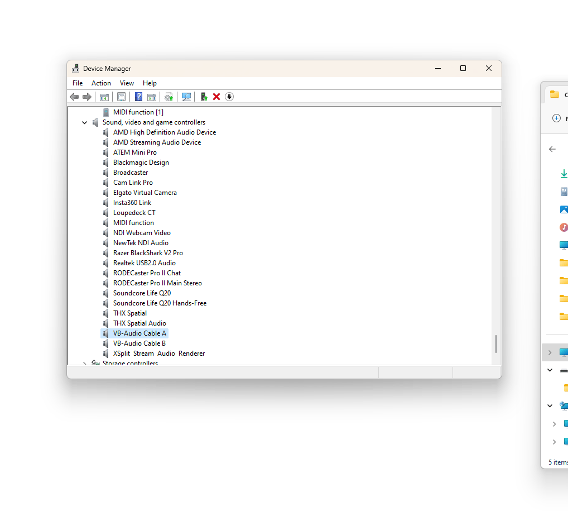The width and height of the screenshot is (568, 516).
Task: Minimize the Device Manager window
Action: coord(438,69)
